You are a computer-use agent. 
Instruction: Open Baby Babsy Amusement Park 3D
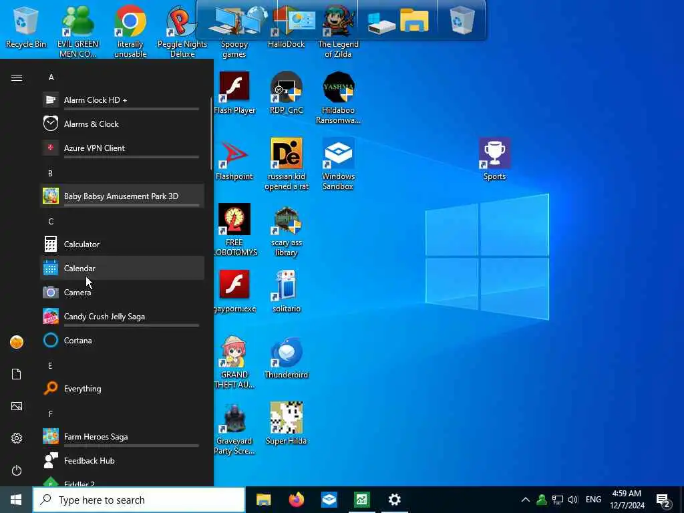pyautogui.click(x=122, y=196)
